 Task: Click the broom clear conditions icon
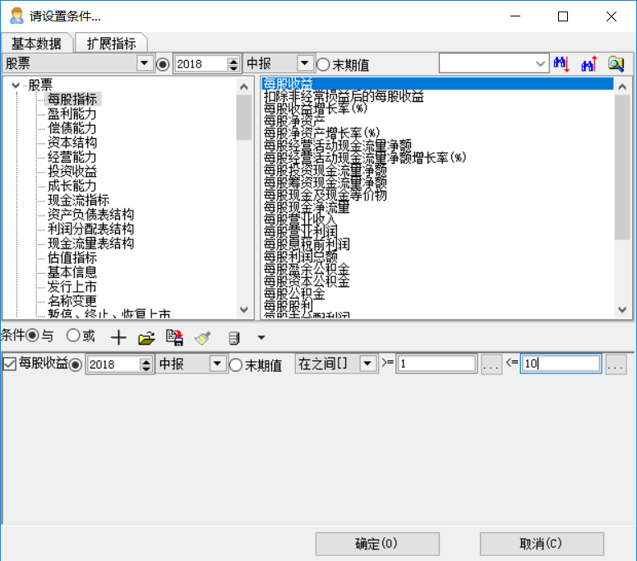(x=203, y=337)
